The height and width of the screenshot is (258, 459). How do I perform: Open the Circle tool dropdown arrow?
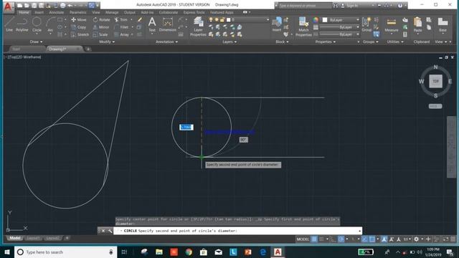click(37, 34)
